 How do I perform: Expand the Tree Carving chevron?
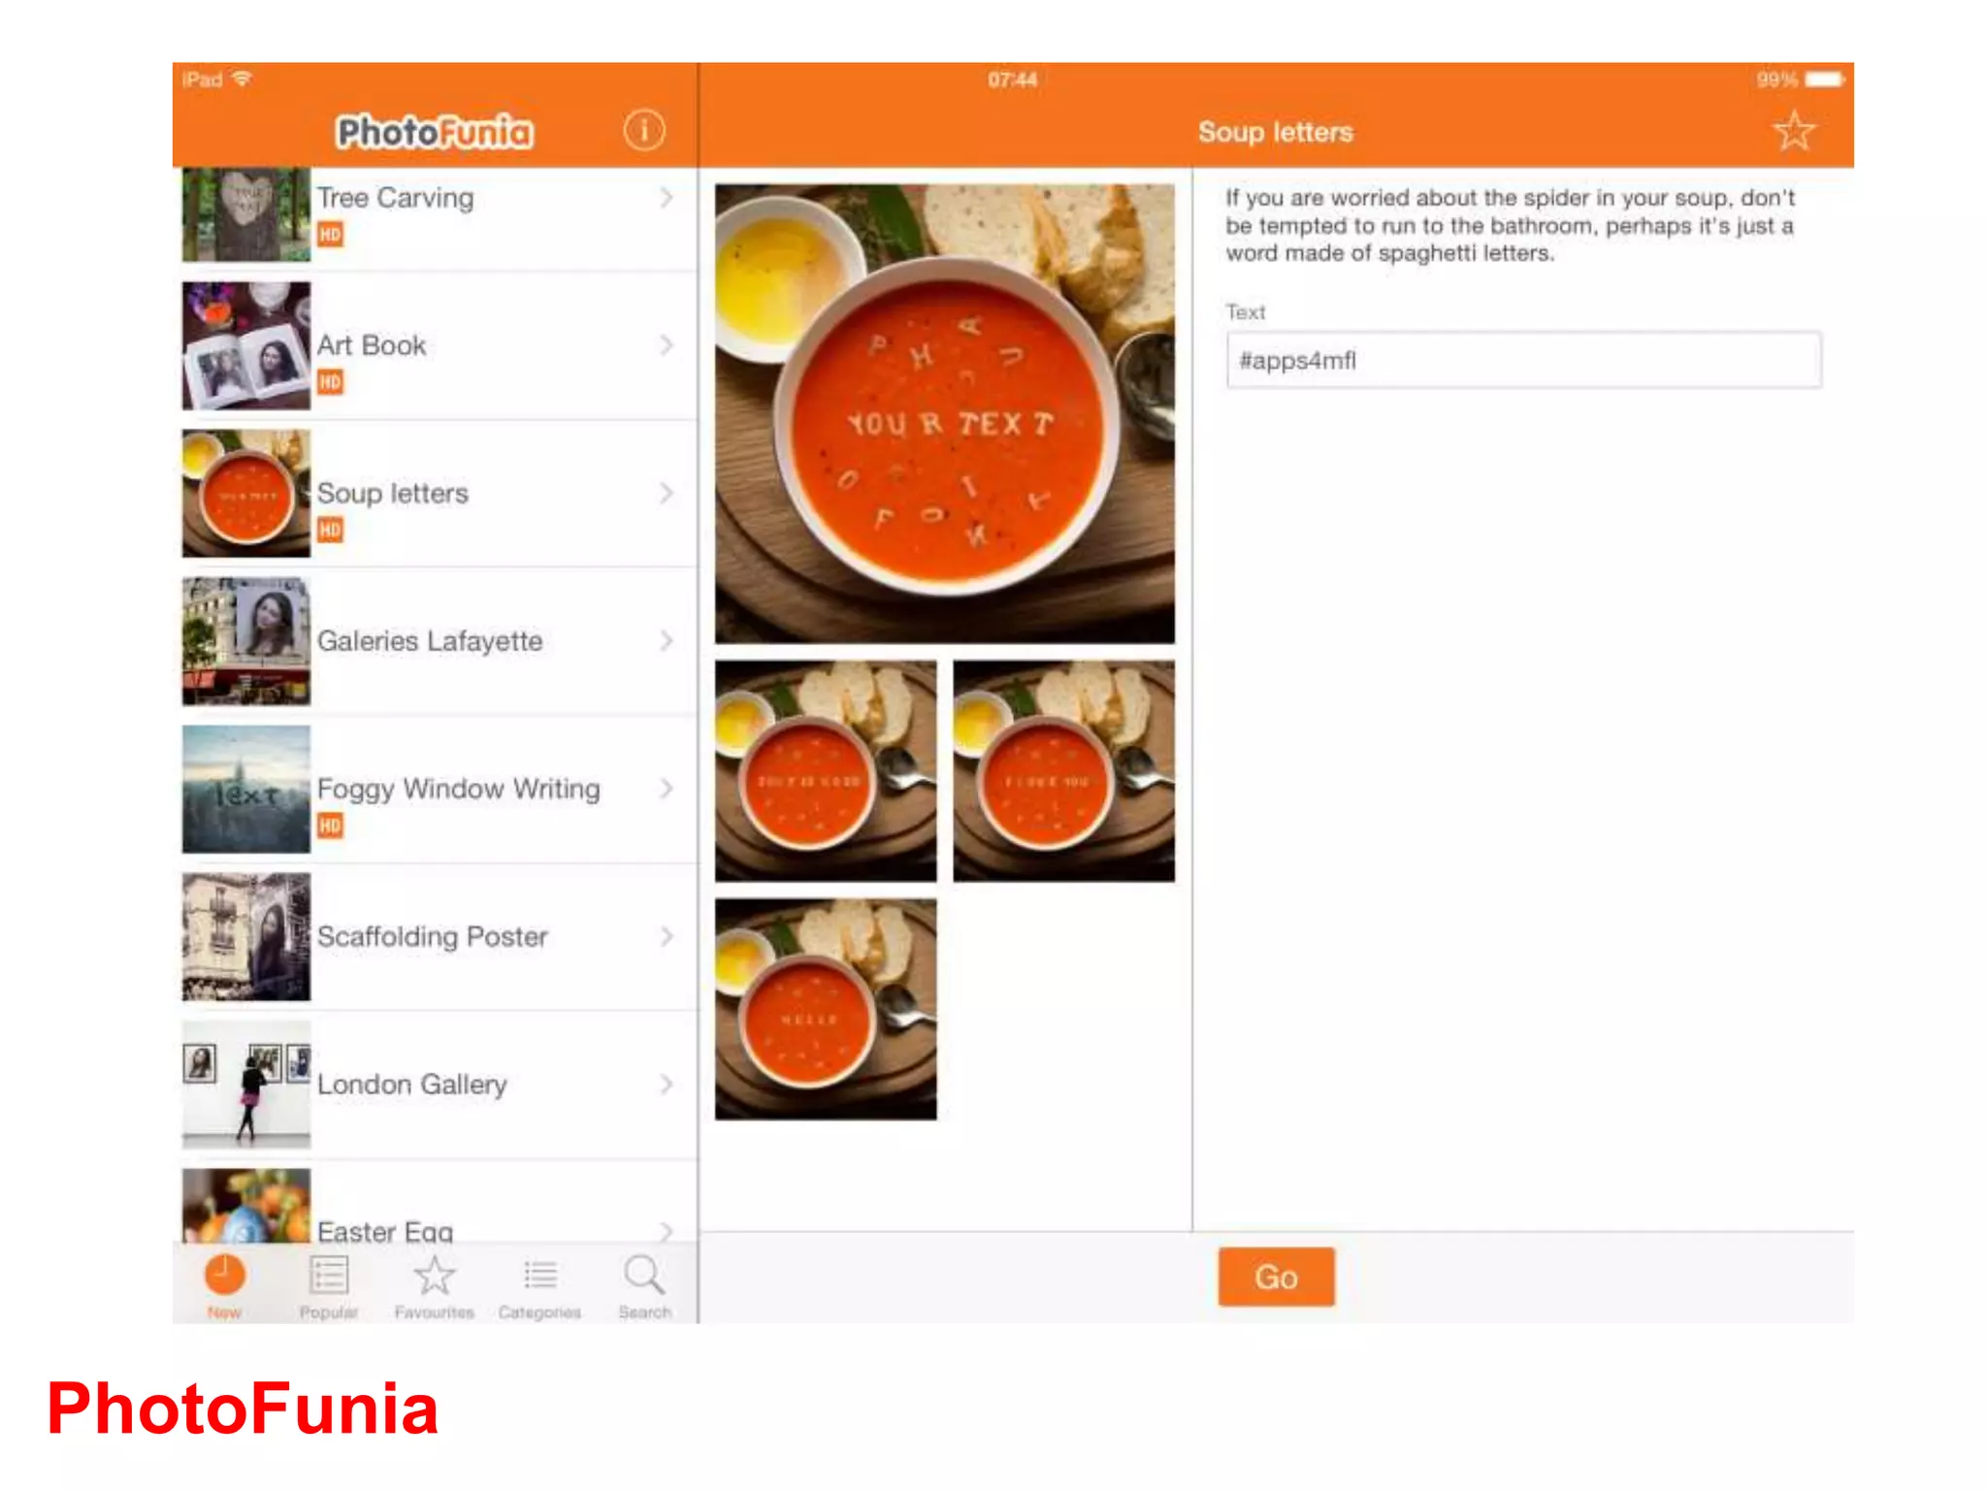point(667,198)
